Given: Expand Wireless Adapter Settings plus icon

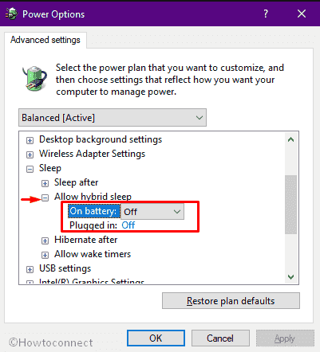Looking at the screenshot, I should (x=30, y=154).
